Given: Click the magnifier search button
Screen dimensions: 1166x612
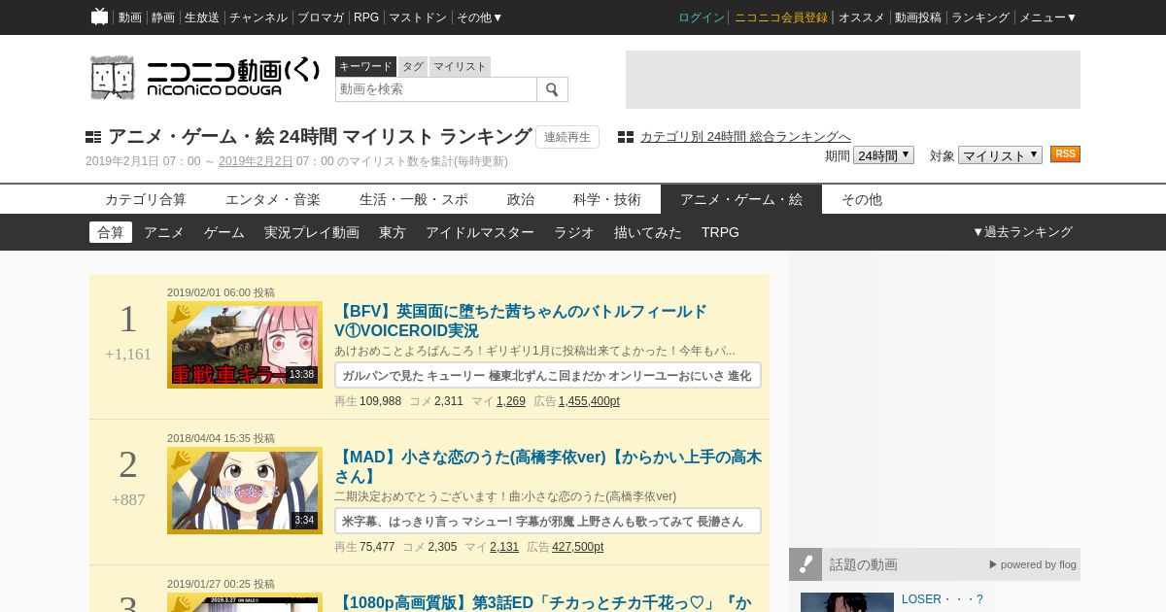Looking at the screenshot, I should [x=552, y=89].
